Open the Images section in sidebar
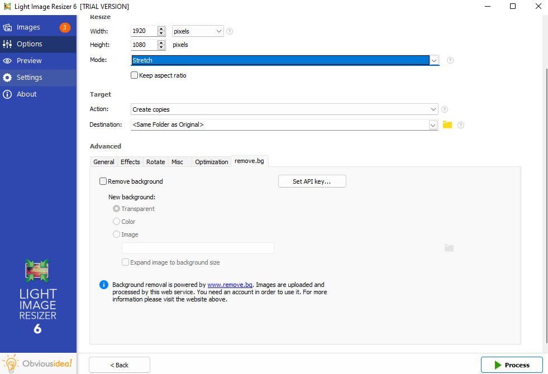548x374 pixels. (38, 27)
